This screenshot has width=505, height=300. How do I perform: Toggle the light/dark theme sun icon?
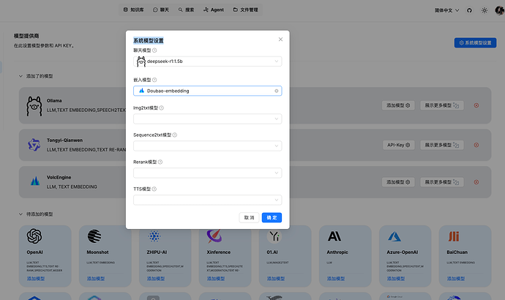click(x=485, y=10)
